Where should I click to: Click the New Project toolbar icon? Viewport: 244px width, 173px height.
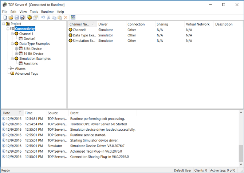click(5, 17)
